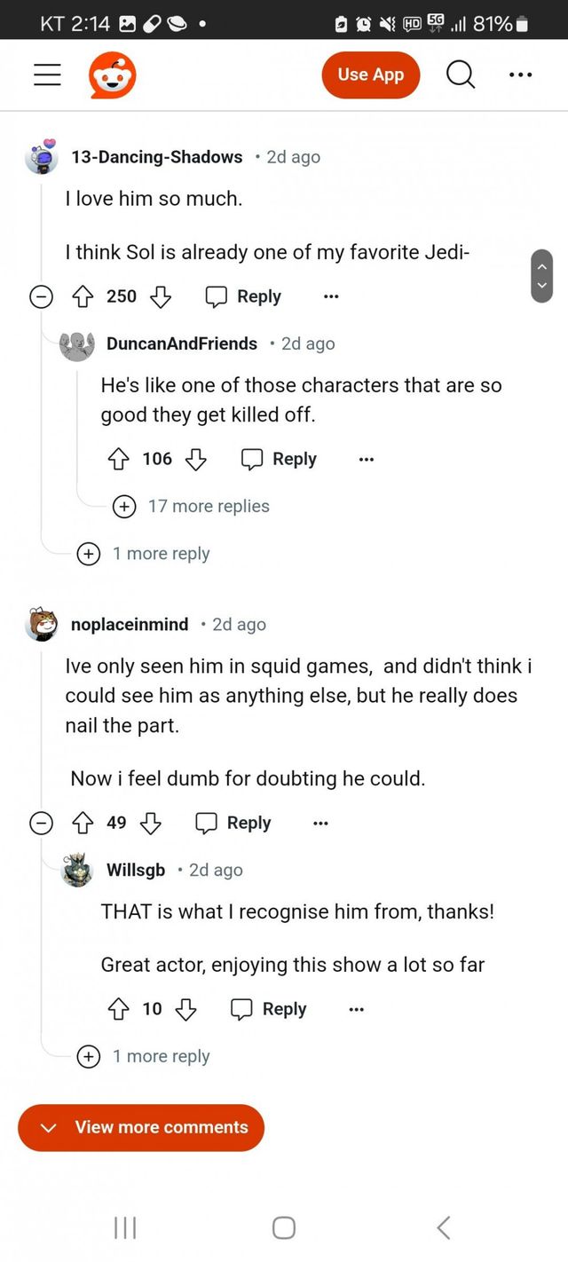568x1262 pixels.
Task: Tap DuncanAndFriends' avatar thumbnail
Action: click(x=77, y=344)
